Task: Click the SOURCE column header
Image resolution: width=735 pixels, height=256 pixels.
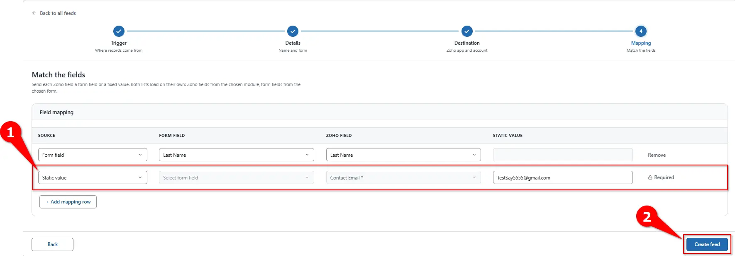Action: [x=46, y=136]
